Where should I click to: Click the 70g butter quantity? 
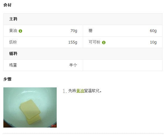(x=74, y=31)
